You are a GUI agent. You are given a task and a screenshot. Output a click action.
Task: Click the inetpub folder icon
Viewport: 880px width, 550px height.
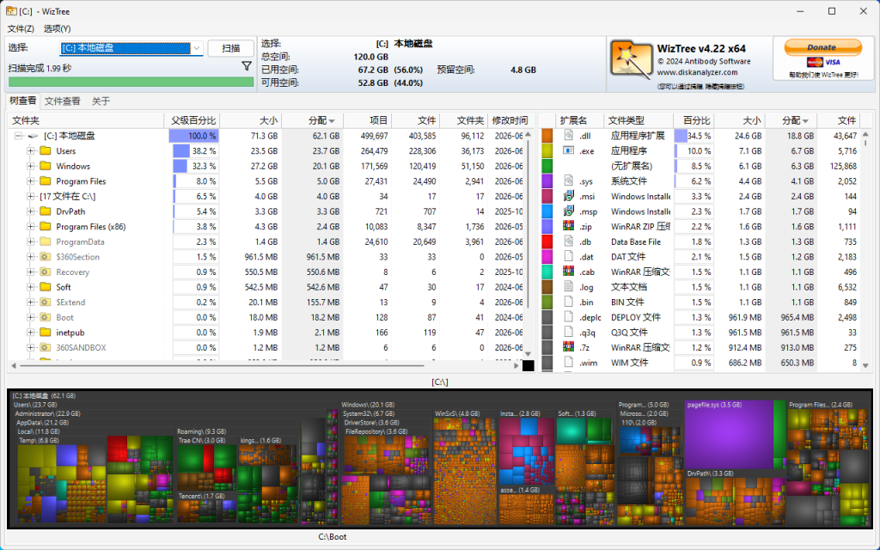[46, 333]
